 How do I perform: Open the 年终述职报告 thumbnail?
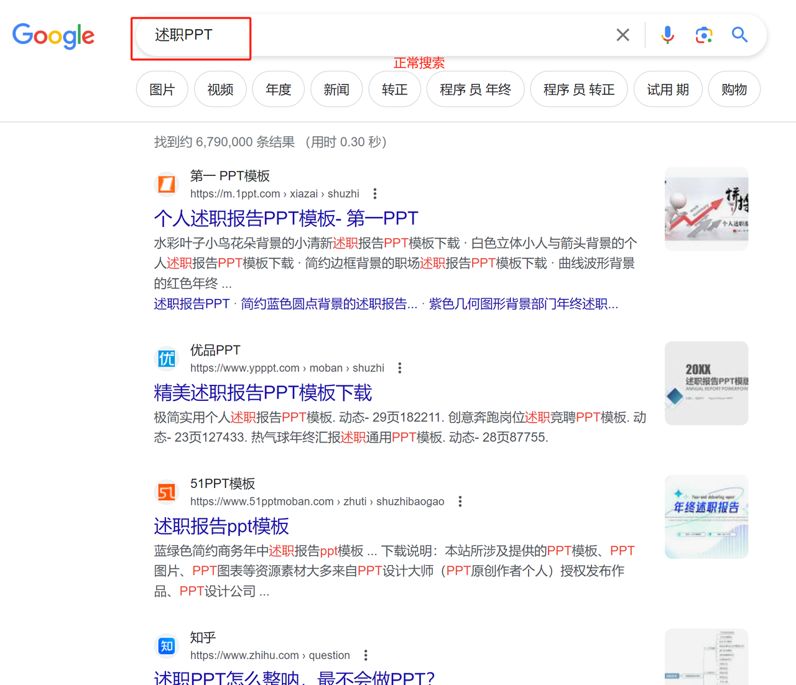[706, 517]
